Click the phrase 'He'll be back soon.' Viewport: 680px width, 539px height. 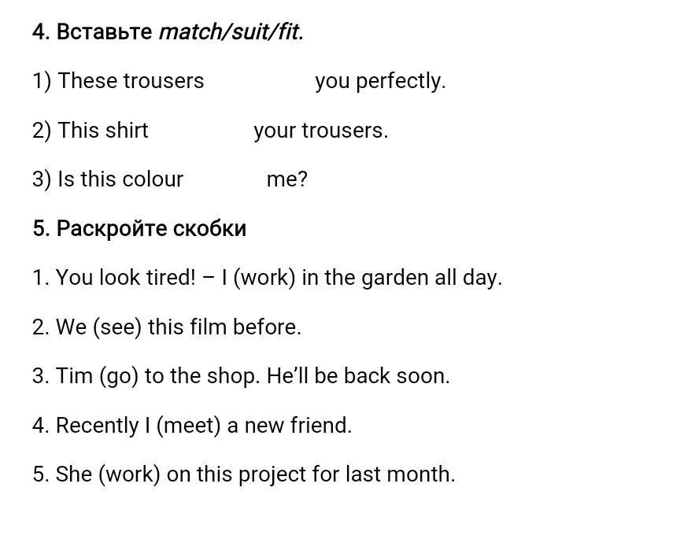click(358, 376)
